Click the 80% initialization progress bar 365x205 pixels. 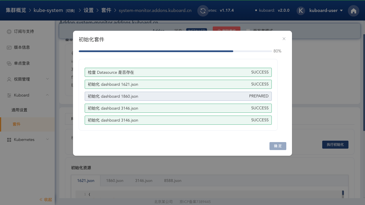[175, 51]
